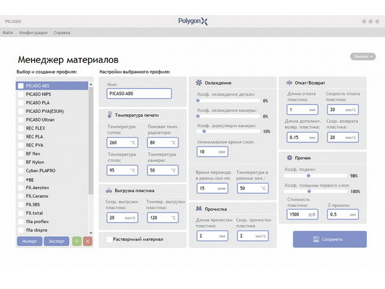Open the Справка menu
Image resolution: width=385 pixels, height=289 pixels.
tap(62, 33)
